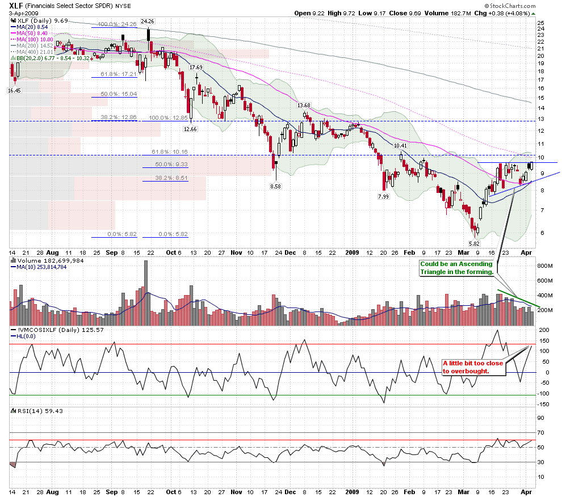Select the MA(20) 8.54 legend entry

(x=30, y=27)
